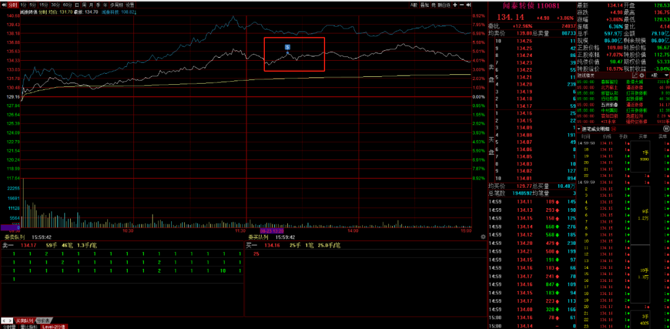
Task: Click the plus zoom-in icon
Action: 455,5
